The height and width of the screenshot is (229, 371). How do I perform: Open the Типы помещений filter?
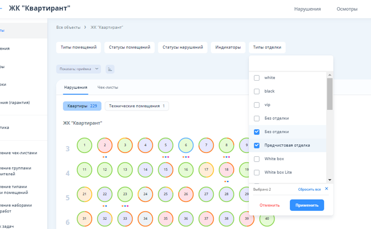[79, 47]
